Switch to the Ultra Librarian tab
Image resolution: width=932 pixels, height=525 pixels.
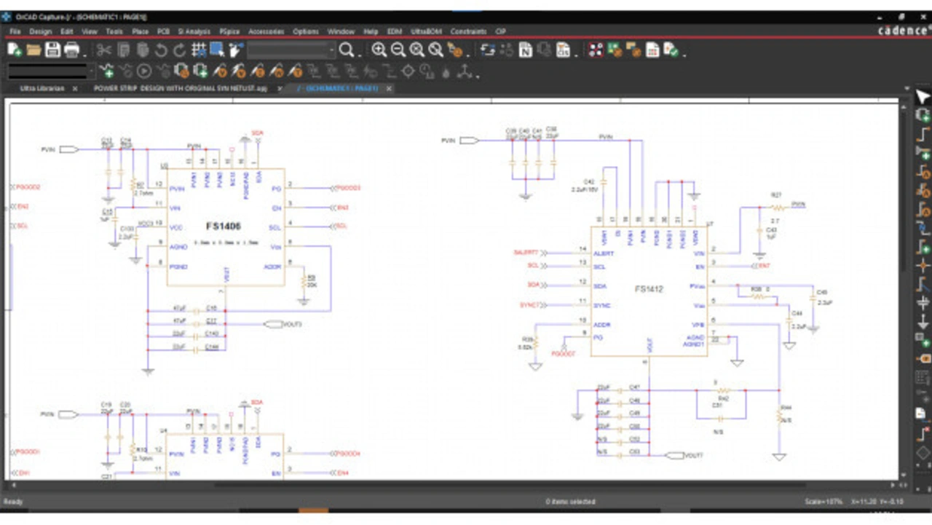pyautogui.click(x=42, y=88)
